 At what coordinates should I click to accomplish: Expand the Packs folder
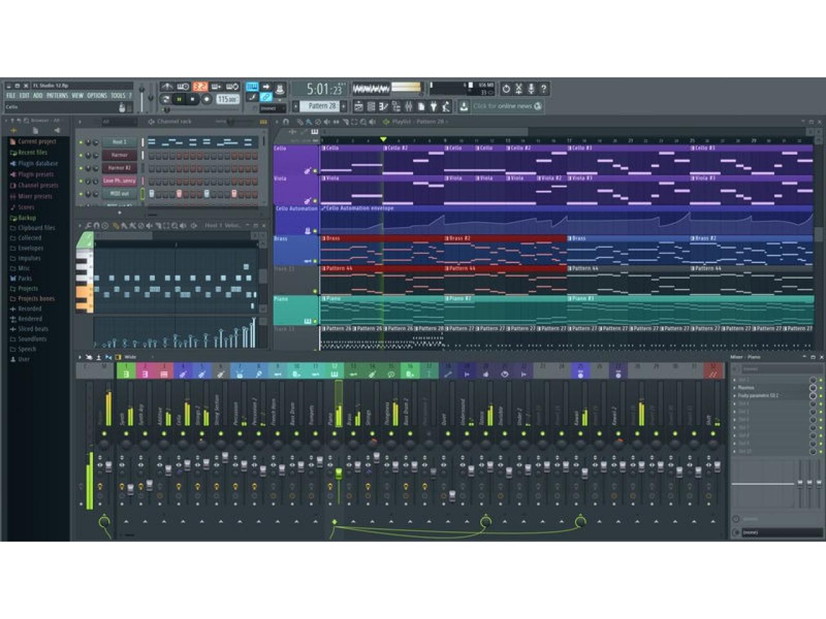pyautogui.click(x=25, y=279)
